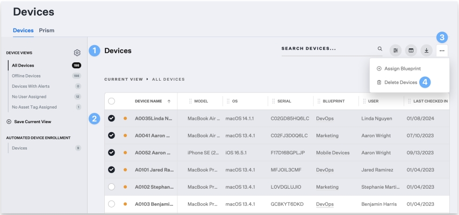Open the column layout icon
The image size is (459, 215).
(411, 51)
